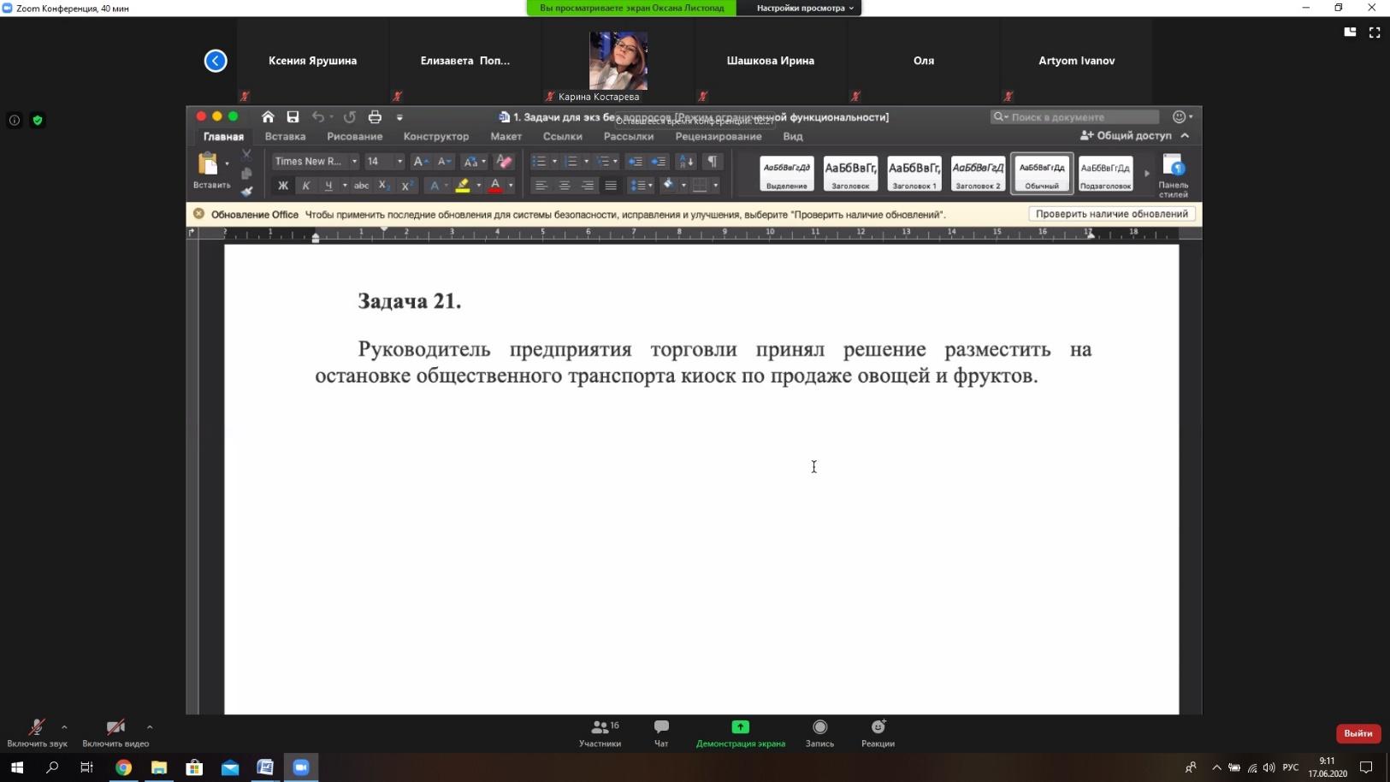Copy selection with the copy icon

246,174
